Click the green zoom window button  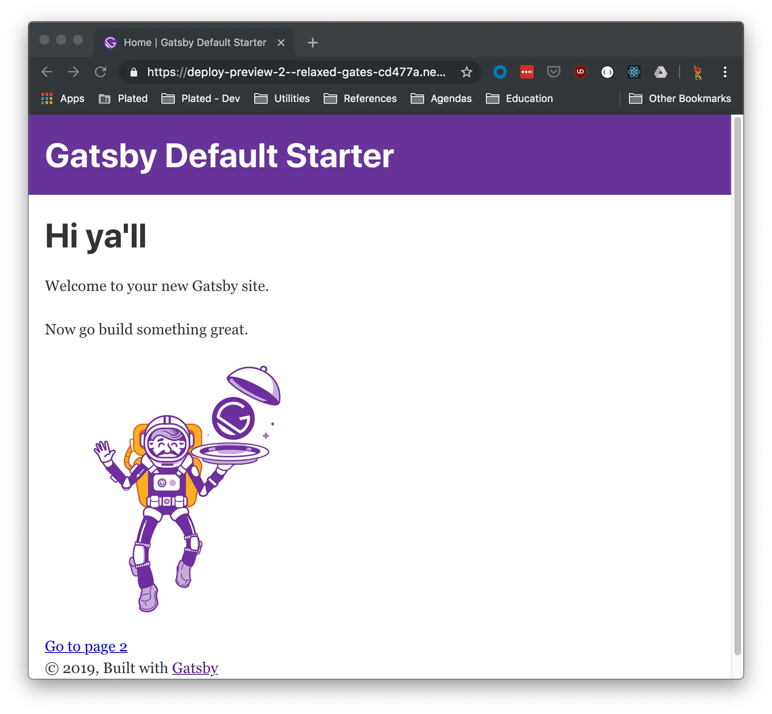pos(78,40)
